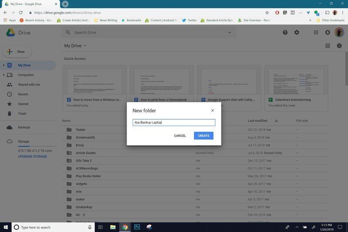Click the UPGRADE STORAGE link
This screenshot has height=232, width=348.
point(32,157)
